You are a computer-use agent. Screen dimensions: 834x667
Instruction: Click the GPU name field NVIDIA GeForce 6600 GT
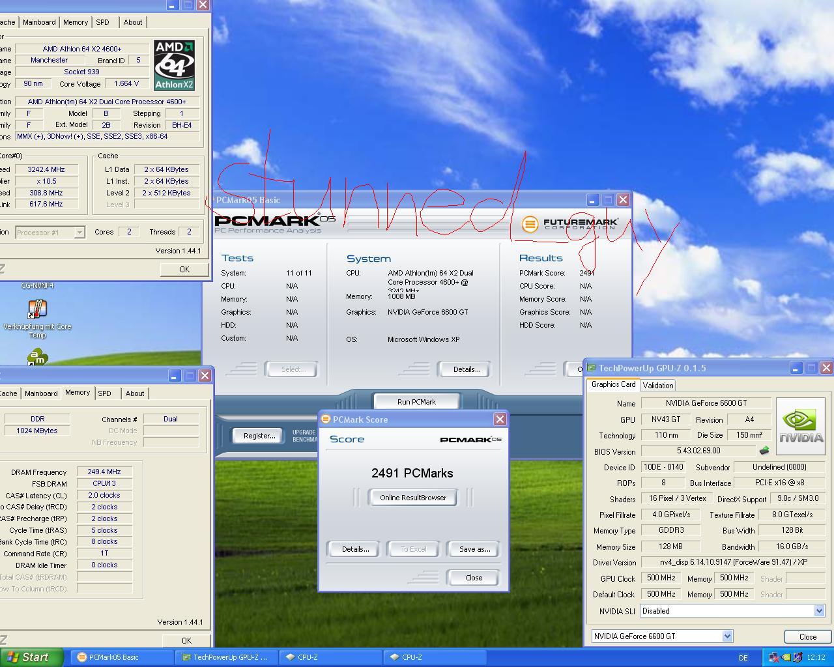706,403
